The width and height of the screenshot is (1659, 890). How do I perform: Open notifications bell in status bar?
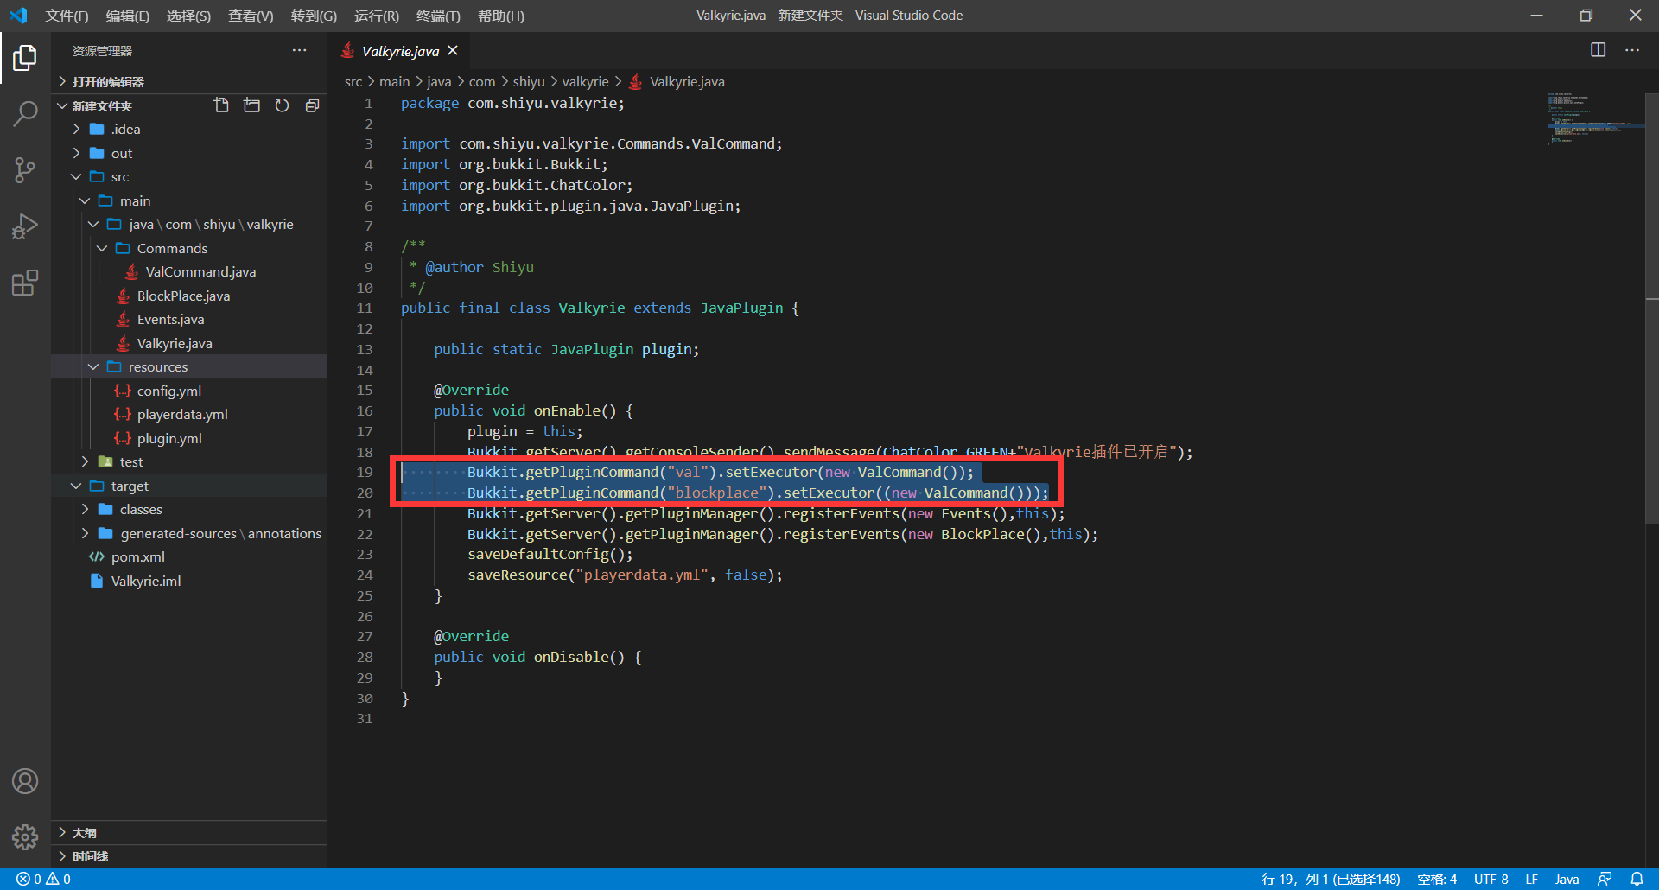pos(1637,879)
